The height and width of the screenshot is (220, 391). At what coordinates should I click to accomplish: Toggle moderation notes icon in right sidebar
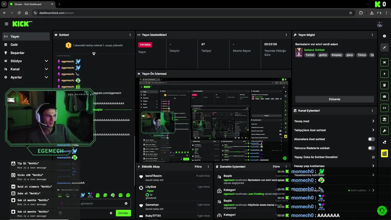tap(384, 85)
